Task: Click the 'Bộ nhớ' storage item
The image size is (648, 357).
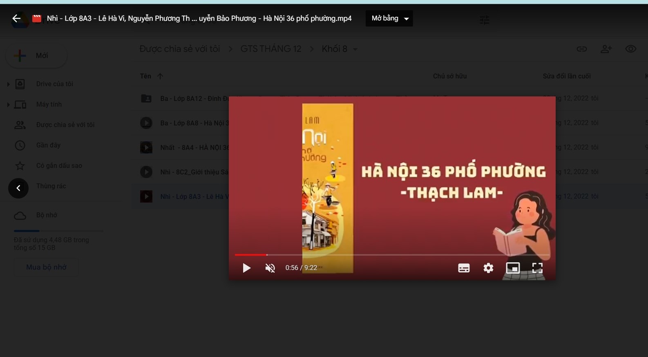Action: (x=47, y=215)
